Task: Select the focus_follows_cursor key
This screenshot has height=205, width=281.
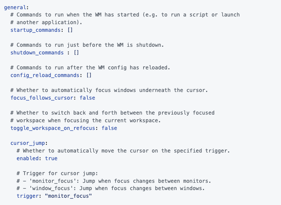Action: (41, 98)
